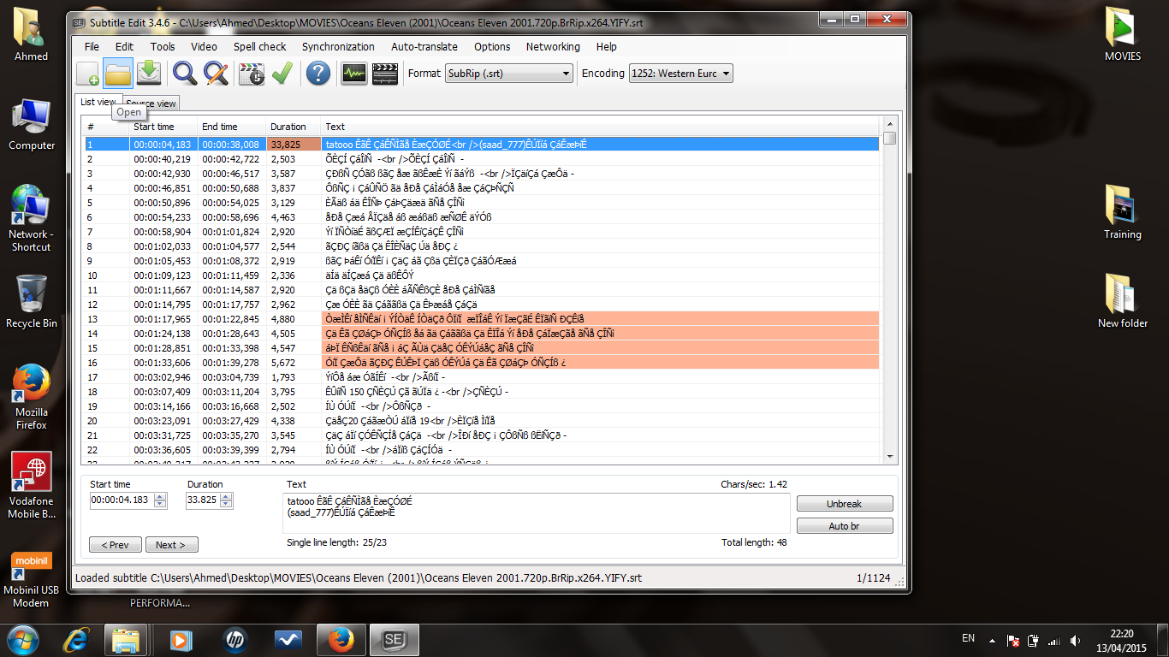
Task: Open the Mozilla Firefox desktop shortcut
Action: [x=32, y=397]
